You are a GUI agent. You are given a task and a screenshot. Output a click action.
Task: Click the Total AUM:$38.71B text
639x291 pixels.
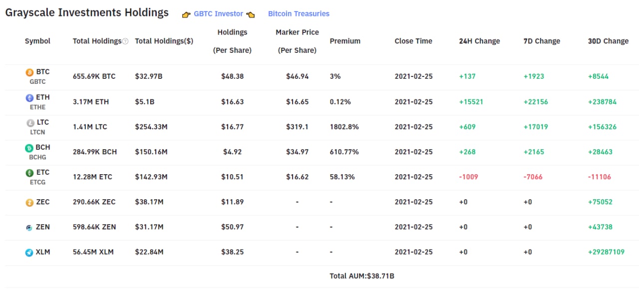click(x=362, y=276)
